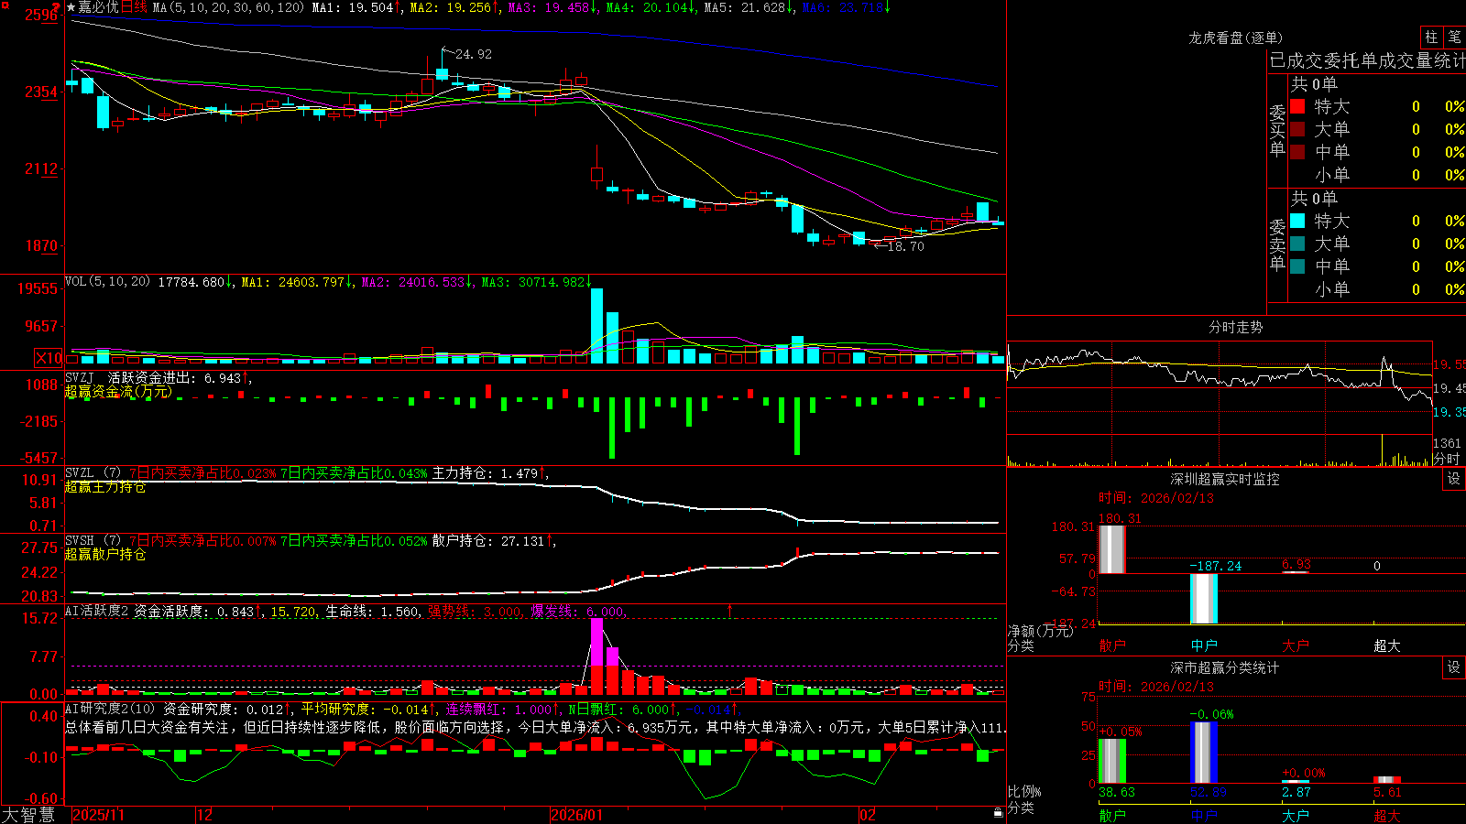The height and width of the screenshot is (824, 1466).
Task: Click the 超赢散户持仓 yellow label
Action: tap(105, 555)
